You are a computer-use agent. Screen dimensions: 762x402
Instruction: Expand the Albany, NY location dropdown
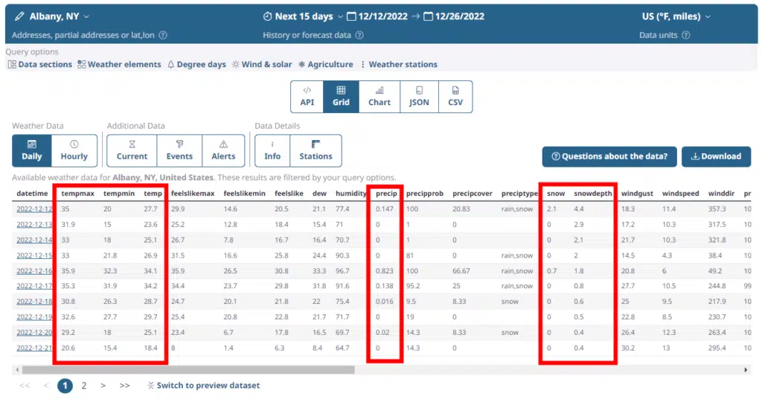pyautogui.click(x=52, y=16)
